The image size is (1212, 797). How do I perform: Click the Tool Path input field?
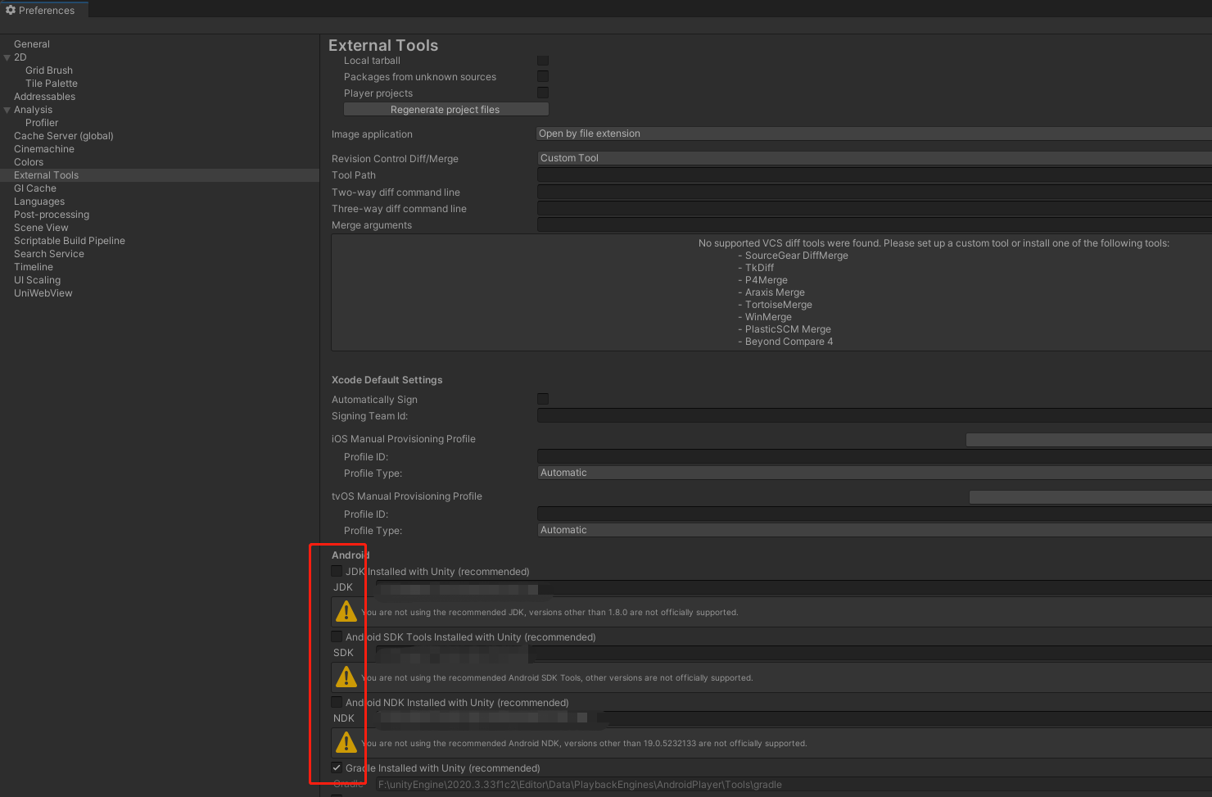pos(874,174)
